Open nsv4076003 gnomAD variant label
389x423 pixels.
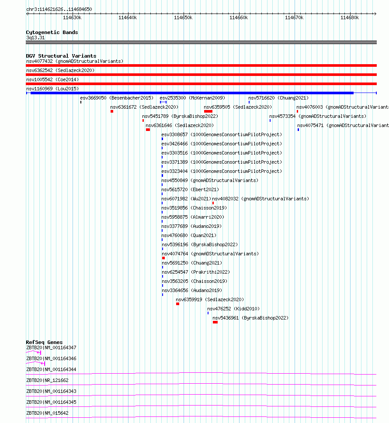tap(343, 107)
